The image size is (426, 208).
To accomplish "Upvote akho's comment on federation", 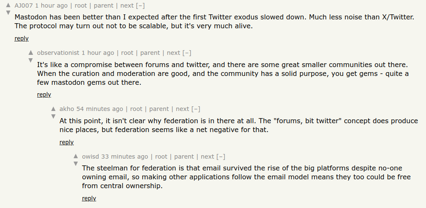I will point(53,109).
